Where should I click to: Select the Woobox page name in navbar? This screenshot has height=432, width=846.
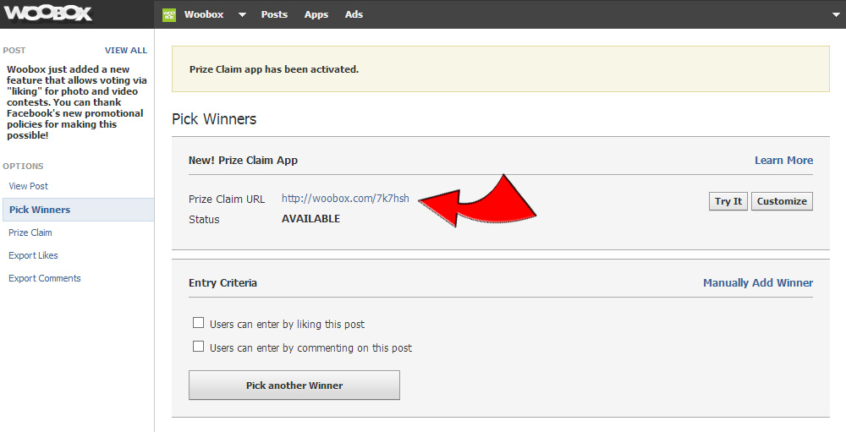(x=204, y=14)
